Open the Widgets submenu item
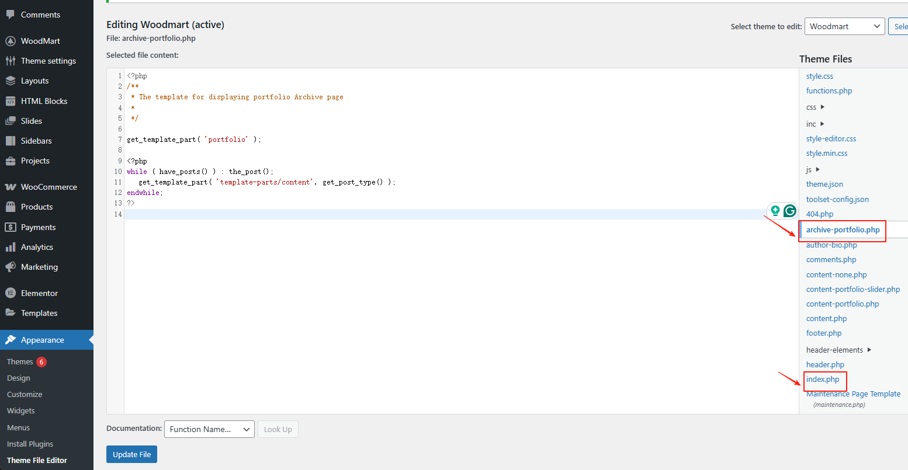This screenshot has height=470, width=908. 21,411
